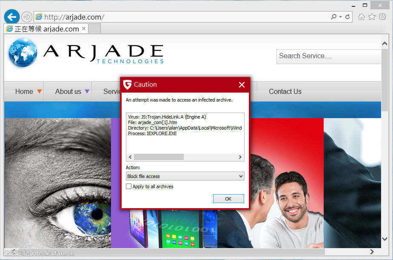This screenshot has height=260, width=393.
Task: Open the Services menu item
Action: coord(112,92)
